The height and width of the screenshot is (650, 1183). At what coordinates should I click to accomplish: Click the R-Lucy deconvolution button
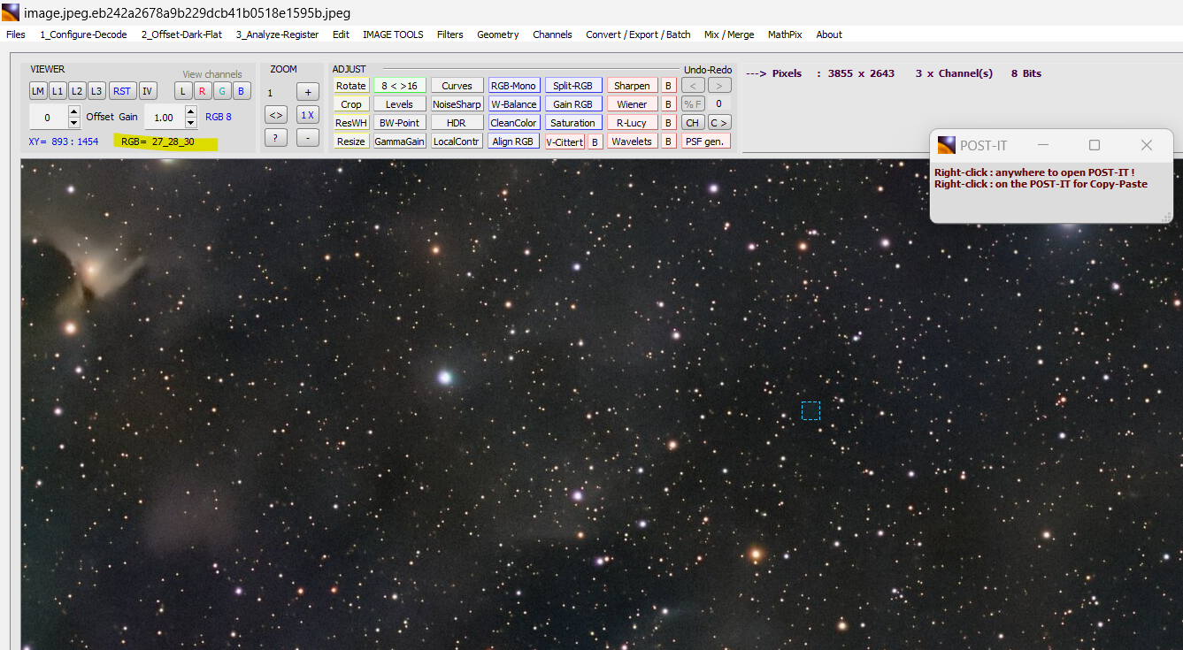pyautogui.click(x=632, y=123)
